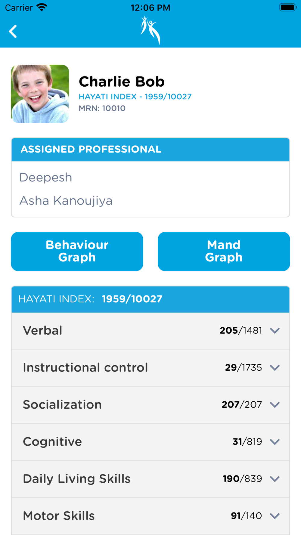
Task: Tap the HAYATI INDEX link under name
Action: click(135, 97)
